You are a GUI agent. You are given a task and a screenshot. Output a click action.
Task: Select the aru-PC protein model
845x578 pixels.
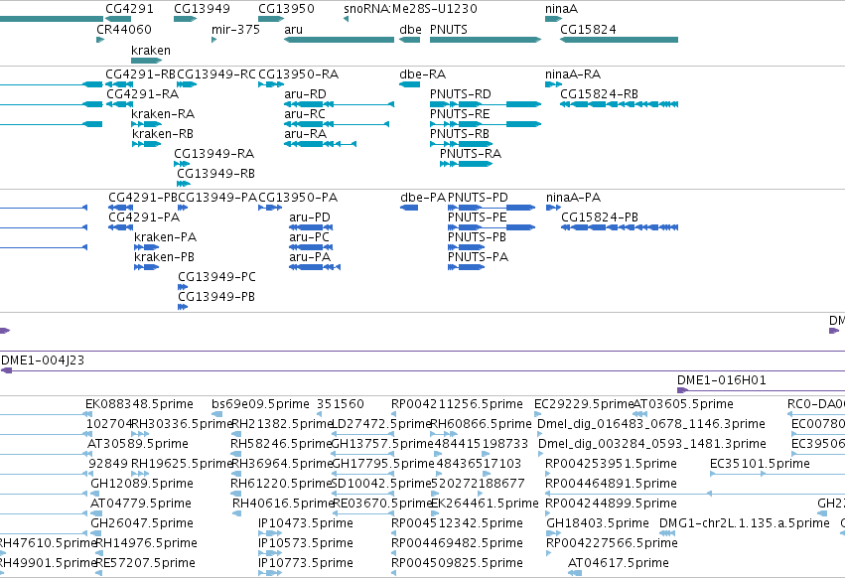[x=311, y=247]
